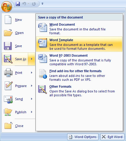Choose the Print menu label
This screenshot has width=126, height=141.
click(x=19, y=73)
